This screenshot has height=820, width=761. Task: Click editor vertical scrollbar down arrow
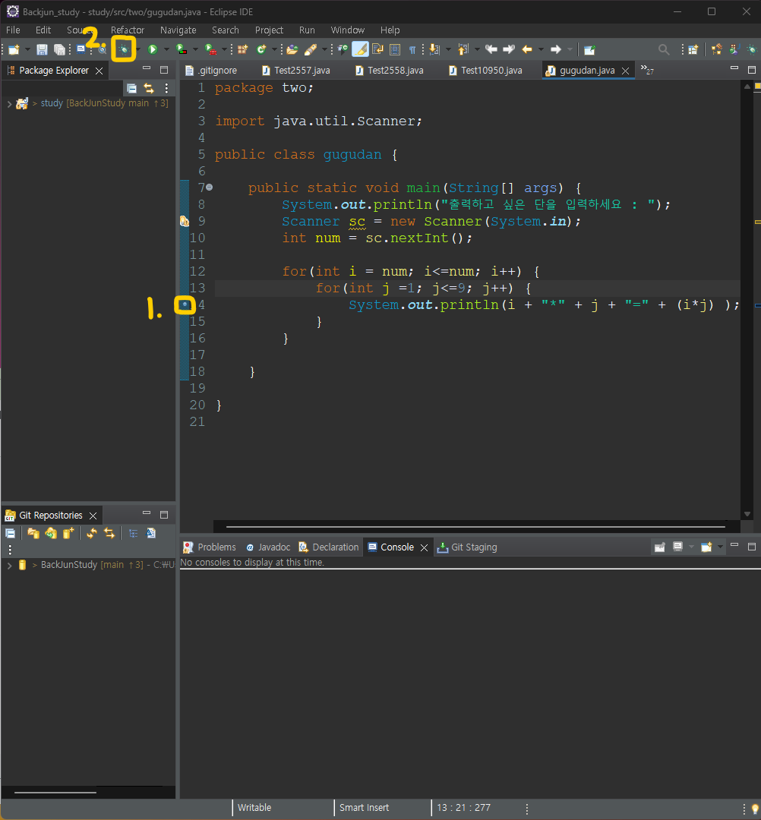pyautogui.click(x=747, y=514)
